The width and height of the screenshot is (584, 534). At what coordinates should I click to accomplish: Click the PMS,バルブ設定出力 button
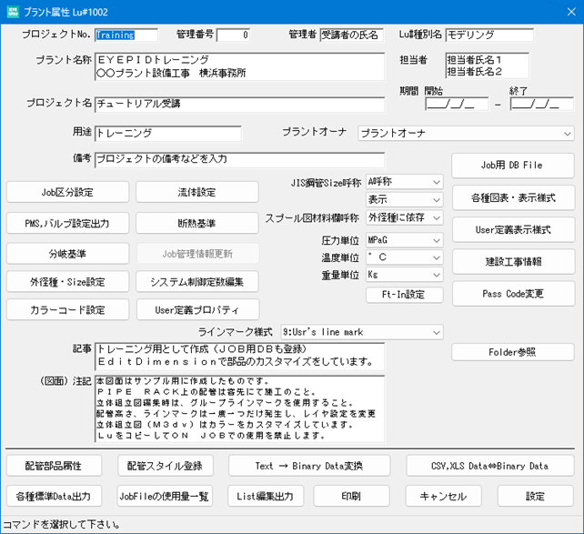tap(68, 223)
